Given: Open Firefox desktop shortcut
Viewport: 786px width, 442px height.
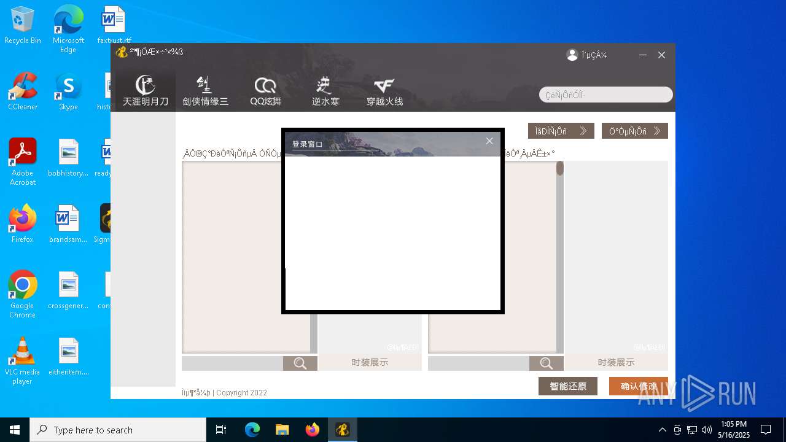Looking at the screenshot, I should tap(23, 224).
